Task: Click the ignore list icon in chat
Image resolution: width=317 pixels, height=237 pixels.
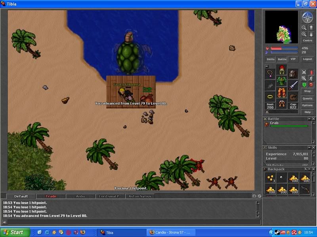Action: pyautogui.click(x=260, y=196)
